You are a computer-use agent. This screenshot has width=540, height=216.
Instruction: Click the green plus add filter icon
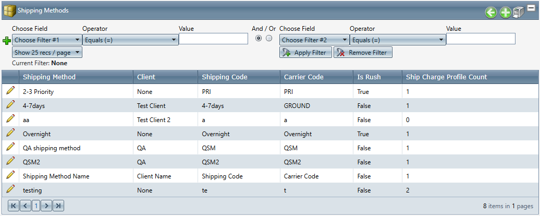pos(7,41)
